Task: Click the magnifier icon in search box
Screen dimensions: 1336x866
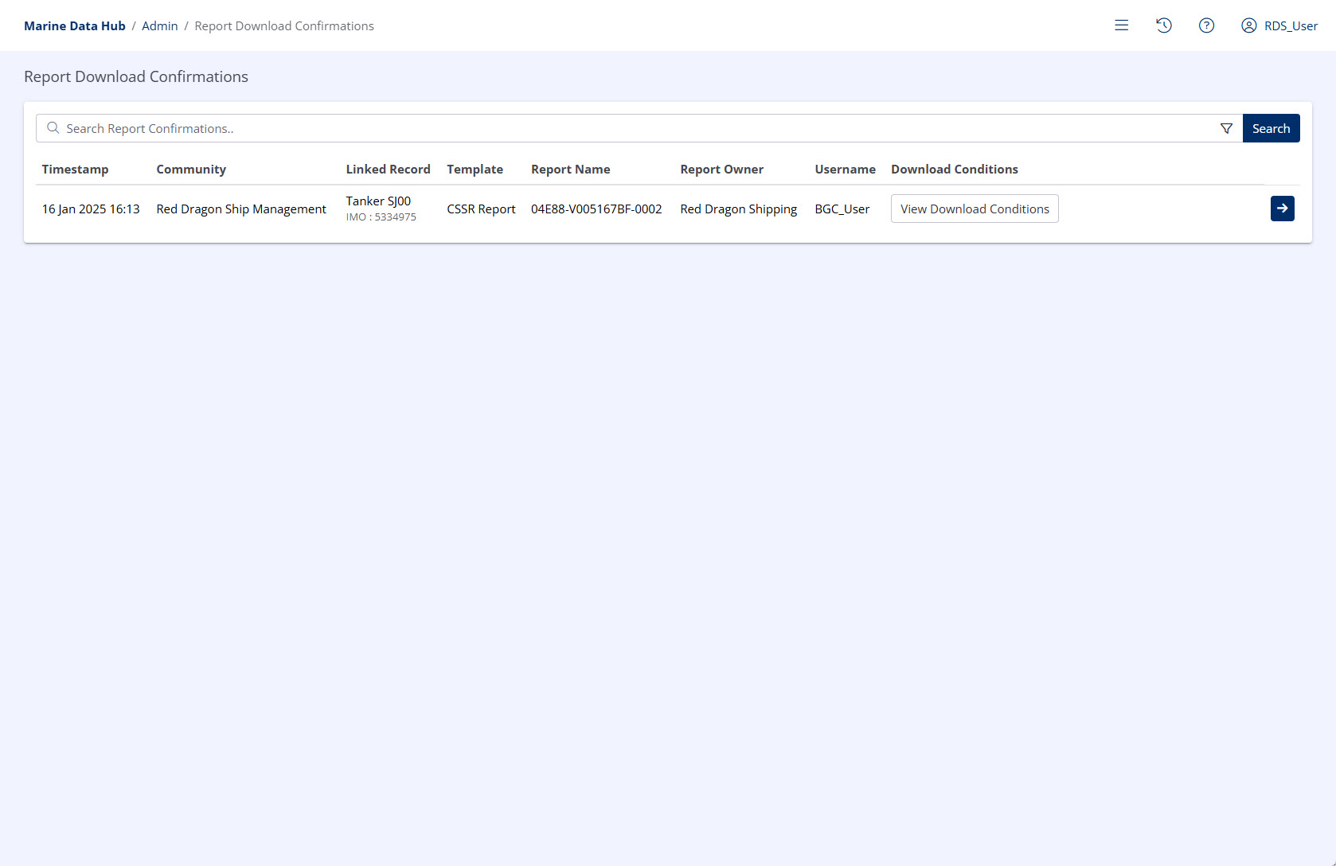Action: pos(53,128)
